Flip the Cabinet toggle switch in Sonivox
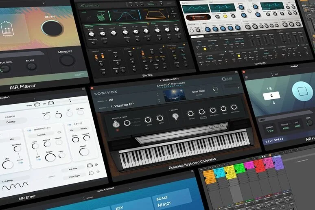Viewport: 315px width, 210px height. pyautogui.click(x=175, y=116)
